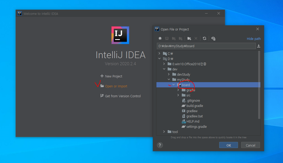Click .gitignore file icon
Viewport: 283px width, 163px height.
pos(184,101)
